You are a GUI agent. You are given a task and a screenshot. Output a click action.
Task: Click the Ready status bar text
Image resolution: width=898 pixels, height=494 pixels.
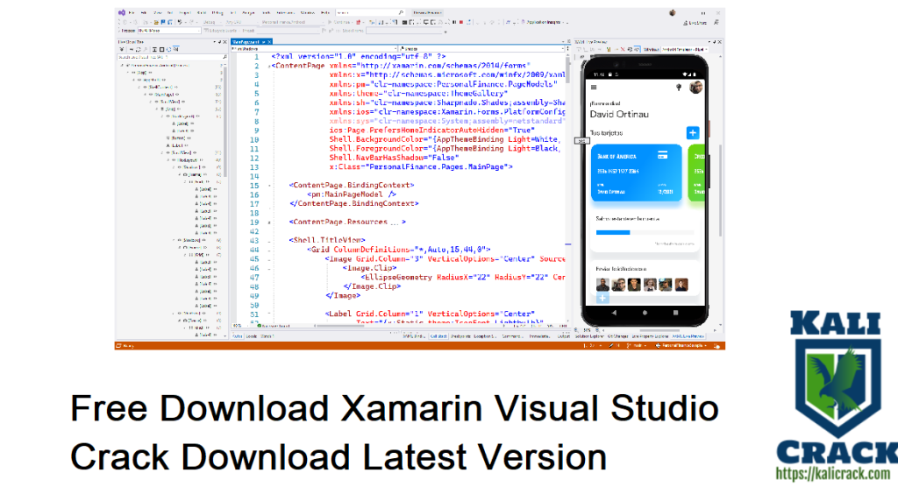click(128, 345)
